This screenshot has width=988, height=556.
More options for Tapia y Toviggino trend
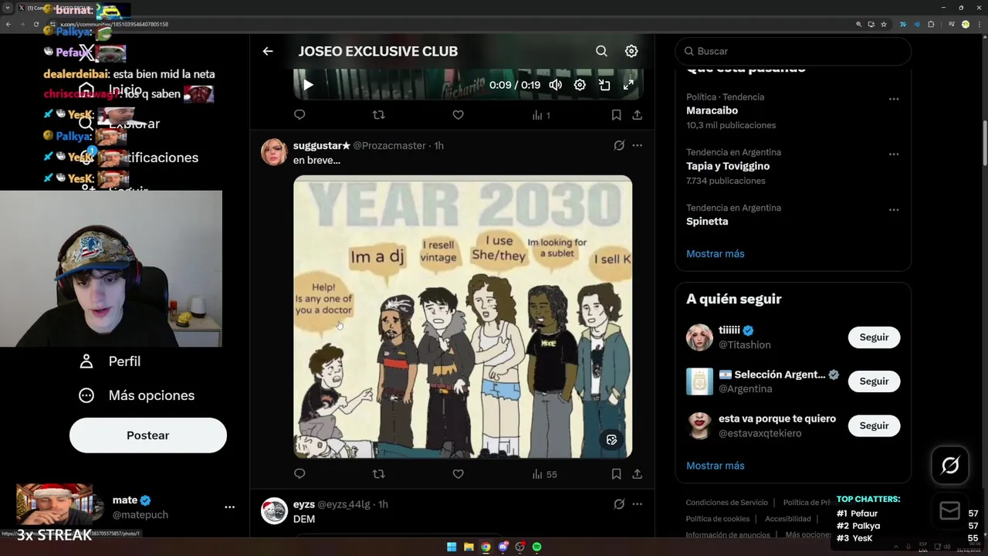[894, 154]
